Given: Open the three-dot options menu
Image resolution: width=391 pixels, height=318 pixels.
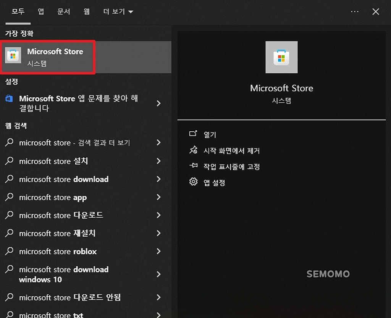Looking at the screenshot, I should [x=354, y=11].
